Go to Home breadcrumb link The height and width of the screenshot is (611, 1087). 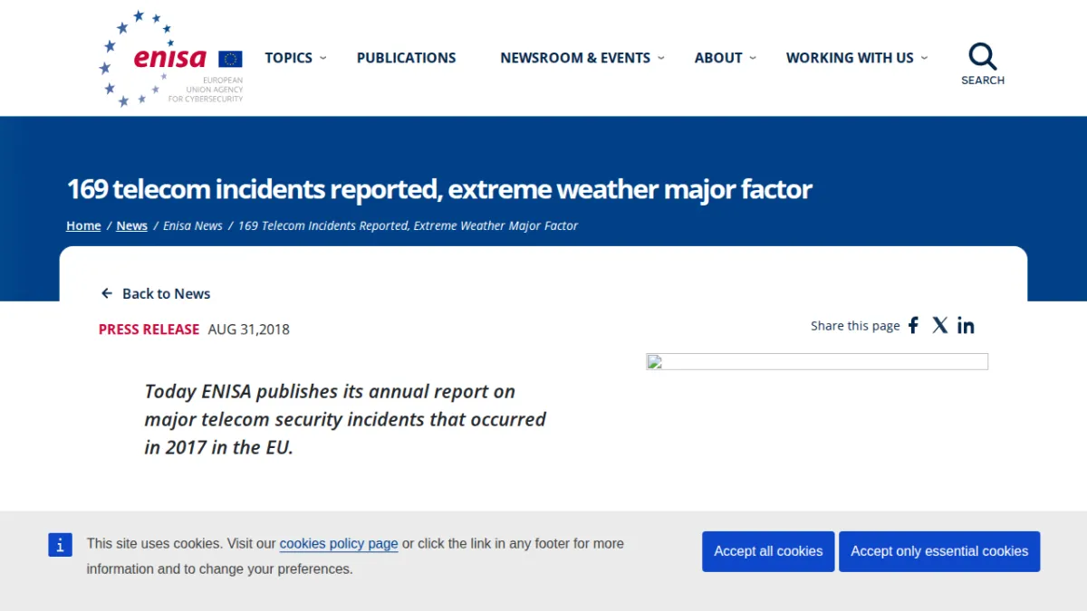(83, 225)
